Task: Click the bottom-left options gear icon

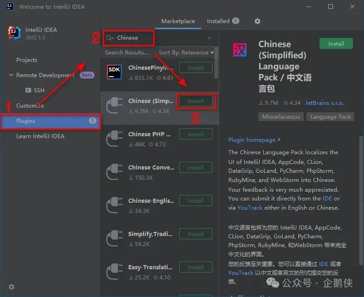Action: 12,287
